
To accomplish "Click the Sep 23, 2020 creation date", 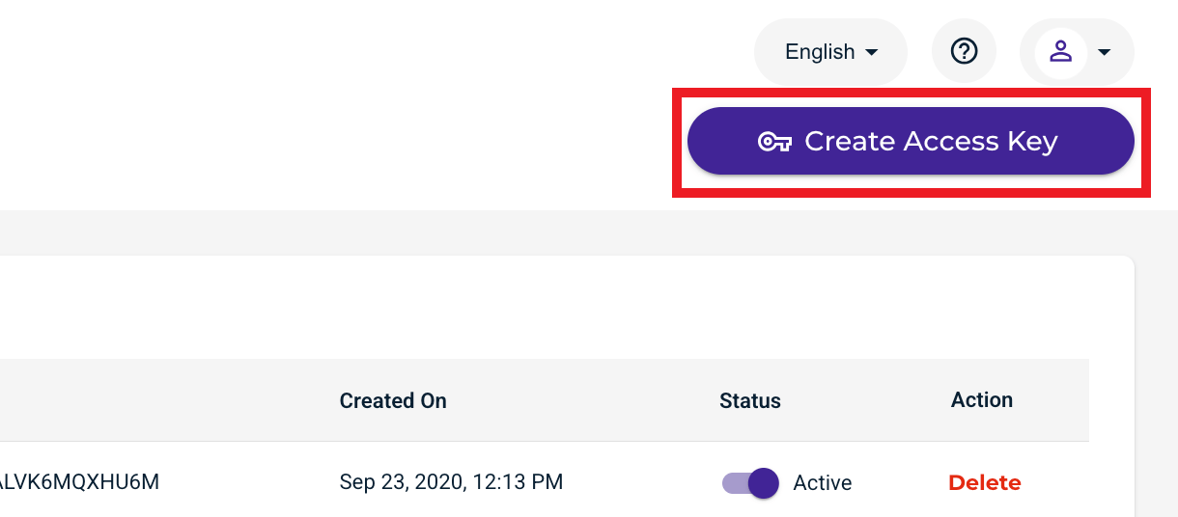I will coord(451,481).
